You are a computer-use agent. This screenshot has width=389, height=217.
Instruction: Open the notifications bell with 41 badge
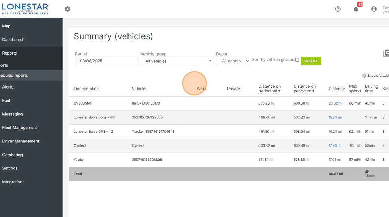click(x=356, y=9)
